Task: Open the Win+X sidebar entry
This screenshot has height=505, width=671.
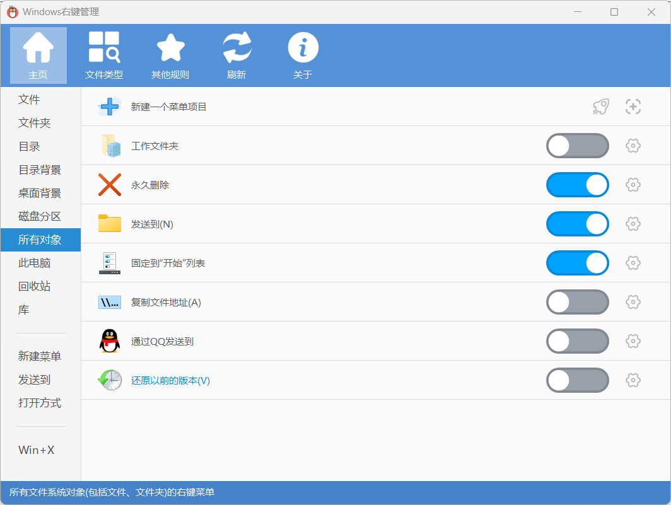Action: point(37,450)
